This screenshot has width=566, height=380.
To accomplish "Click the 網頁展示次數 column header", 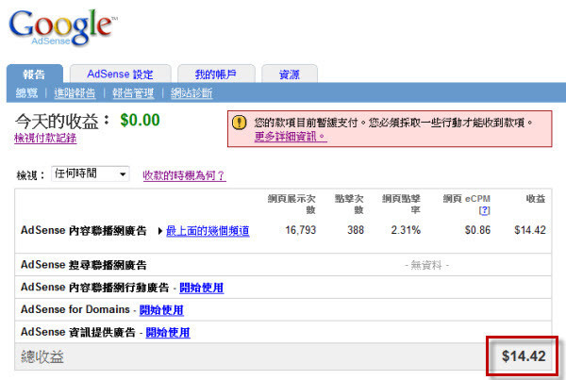I will coord(291,205).
